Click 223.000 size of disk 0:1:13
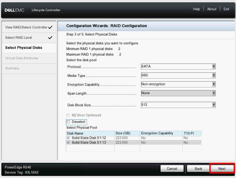The height and width of the screenshot is (178, 236). tap(122, 142)
